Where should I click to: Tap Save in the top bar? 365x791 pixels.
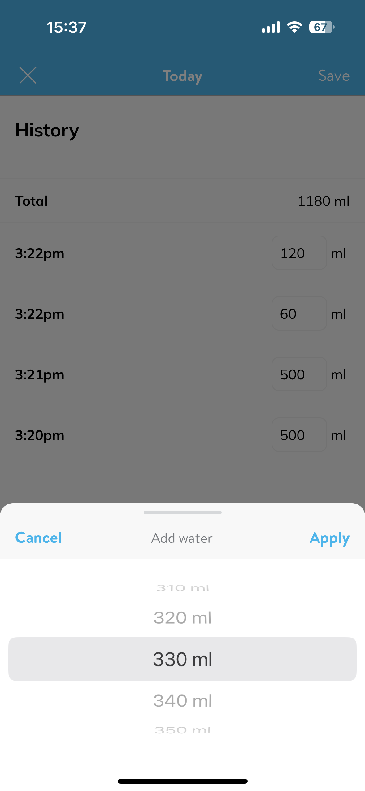point(334,76)
